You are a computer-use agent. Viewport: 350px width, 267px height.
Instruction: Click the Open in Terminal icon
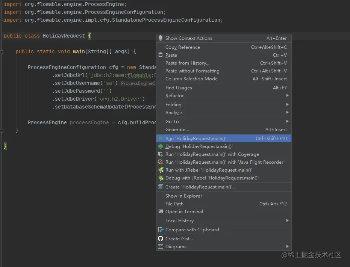pos(161,212)
